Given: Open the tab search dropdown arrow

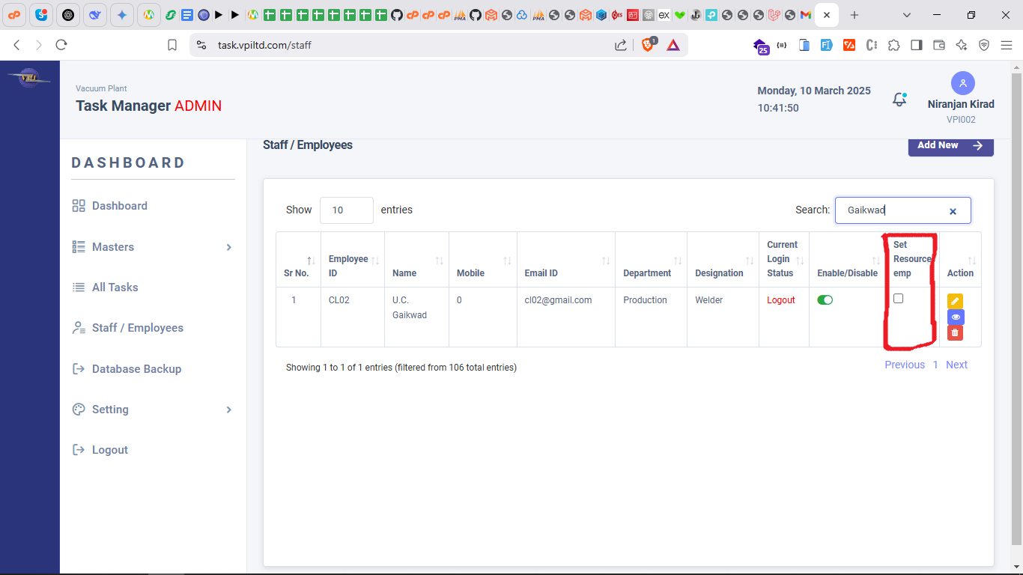Looking at the screenshot, I should coord(907,15).
